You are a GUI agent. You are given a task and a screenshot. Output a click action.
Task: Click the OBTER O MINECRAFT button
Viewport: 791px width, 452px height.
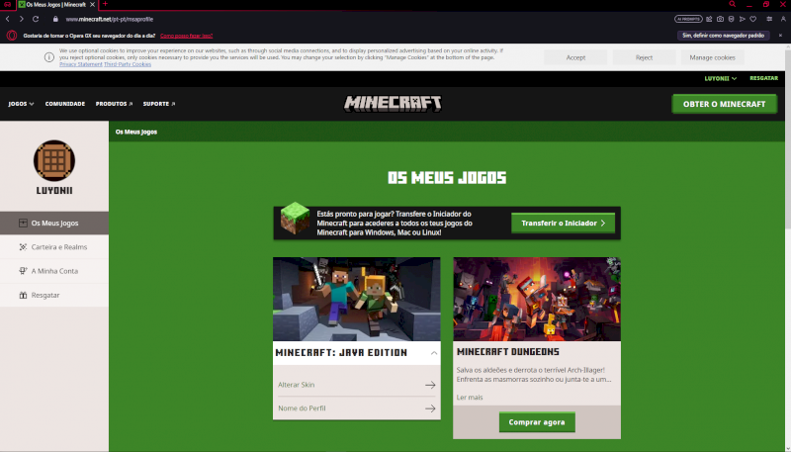[724, 104]
